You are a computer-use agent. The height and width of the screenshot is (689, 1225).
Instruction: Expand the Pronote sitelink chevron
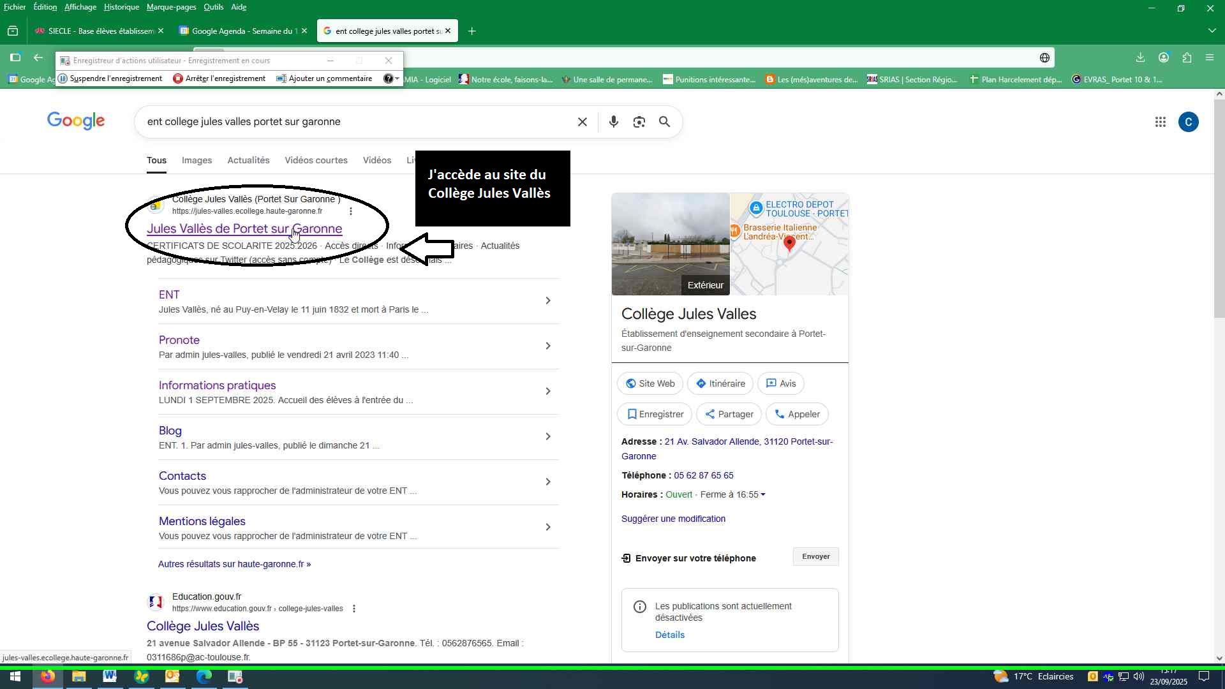547,346
